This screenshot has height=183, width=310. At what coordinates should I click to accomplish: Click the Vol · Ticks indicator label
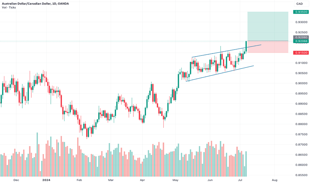pos(9,8)
